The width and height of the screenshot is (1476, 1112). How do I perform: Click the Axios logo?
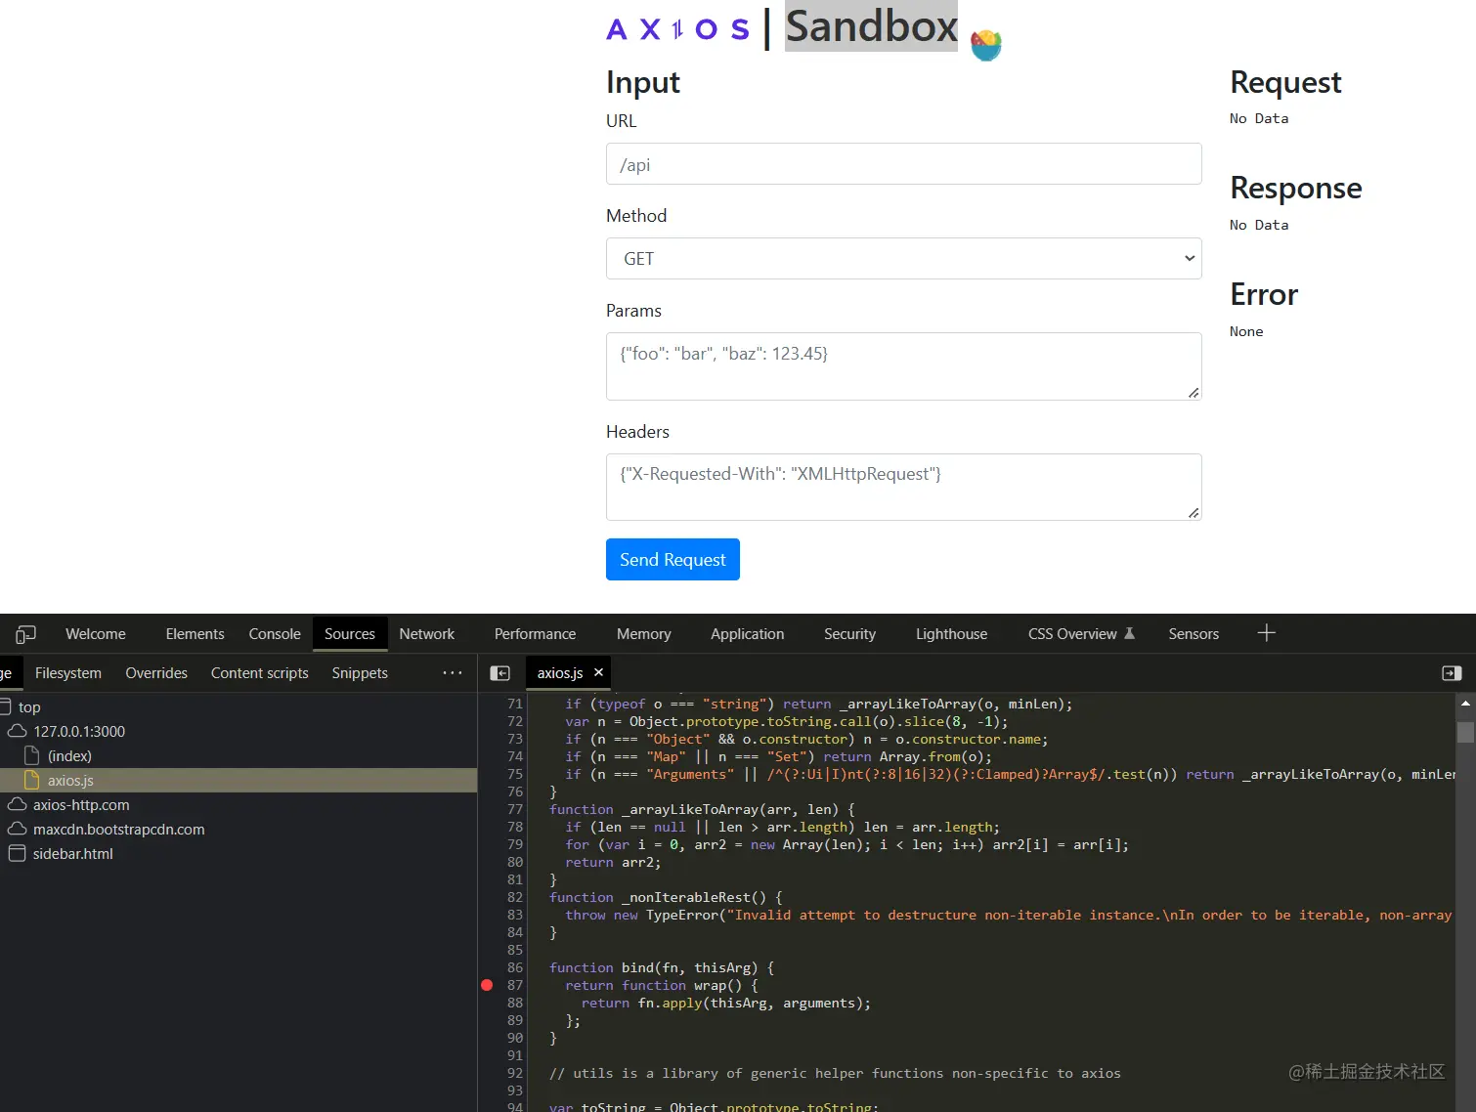coord(677,29)
